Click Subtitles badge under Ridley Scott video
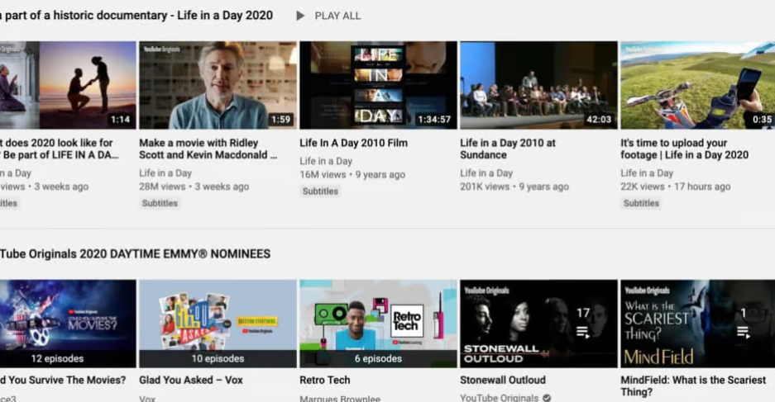Screen dimensions: 775x402 (x=160, y=203)
